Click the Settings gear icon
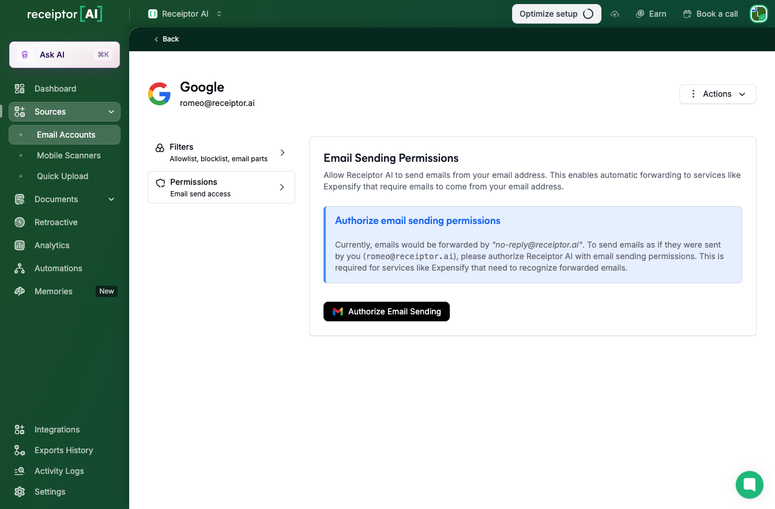The width and height of the screenshot is (775, 509). click(x=20, y=492)
